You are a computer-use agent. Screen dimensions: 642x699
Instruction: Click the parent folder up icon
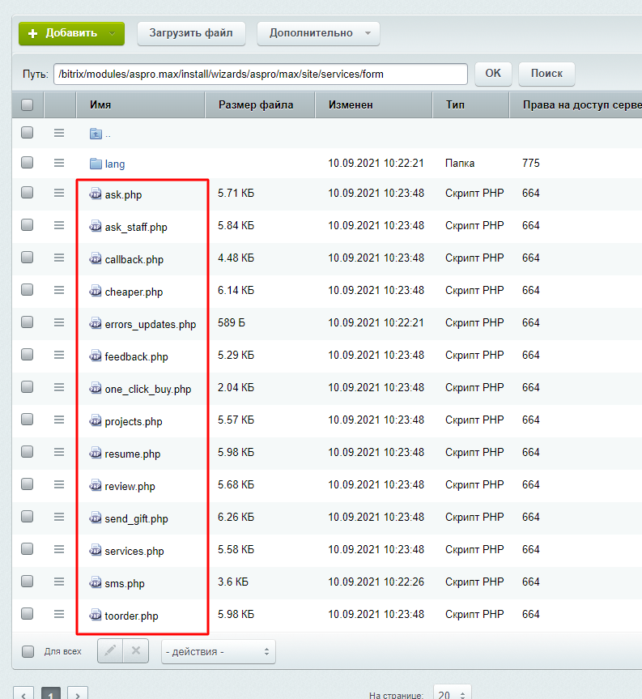pos(96,134)
